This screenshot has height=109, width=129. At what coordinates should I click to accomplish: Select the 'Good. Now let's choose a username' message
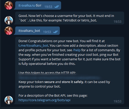[69, 18]
